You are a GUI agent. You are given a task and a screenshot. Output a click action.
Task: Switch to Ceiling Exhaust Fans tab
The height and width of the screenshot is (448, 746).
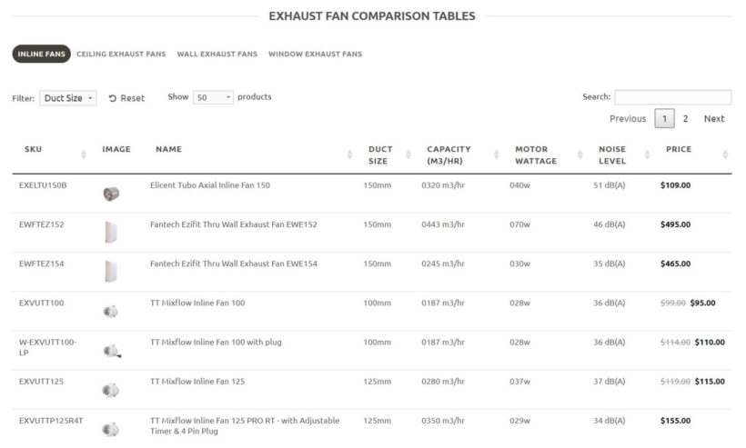click(x=121, y=55)
